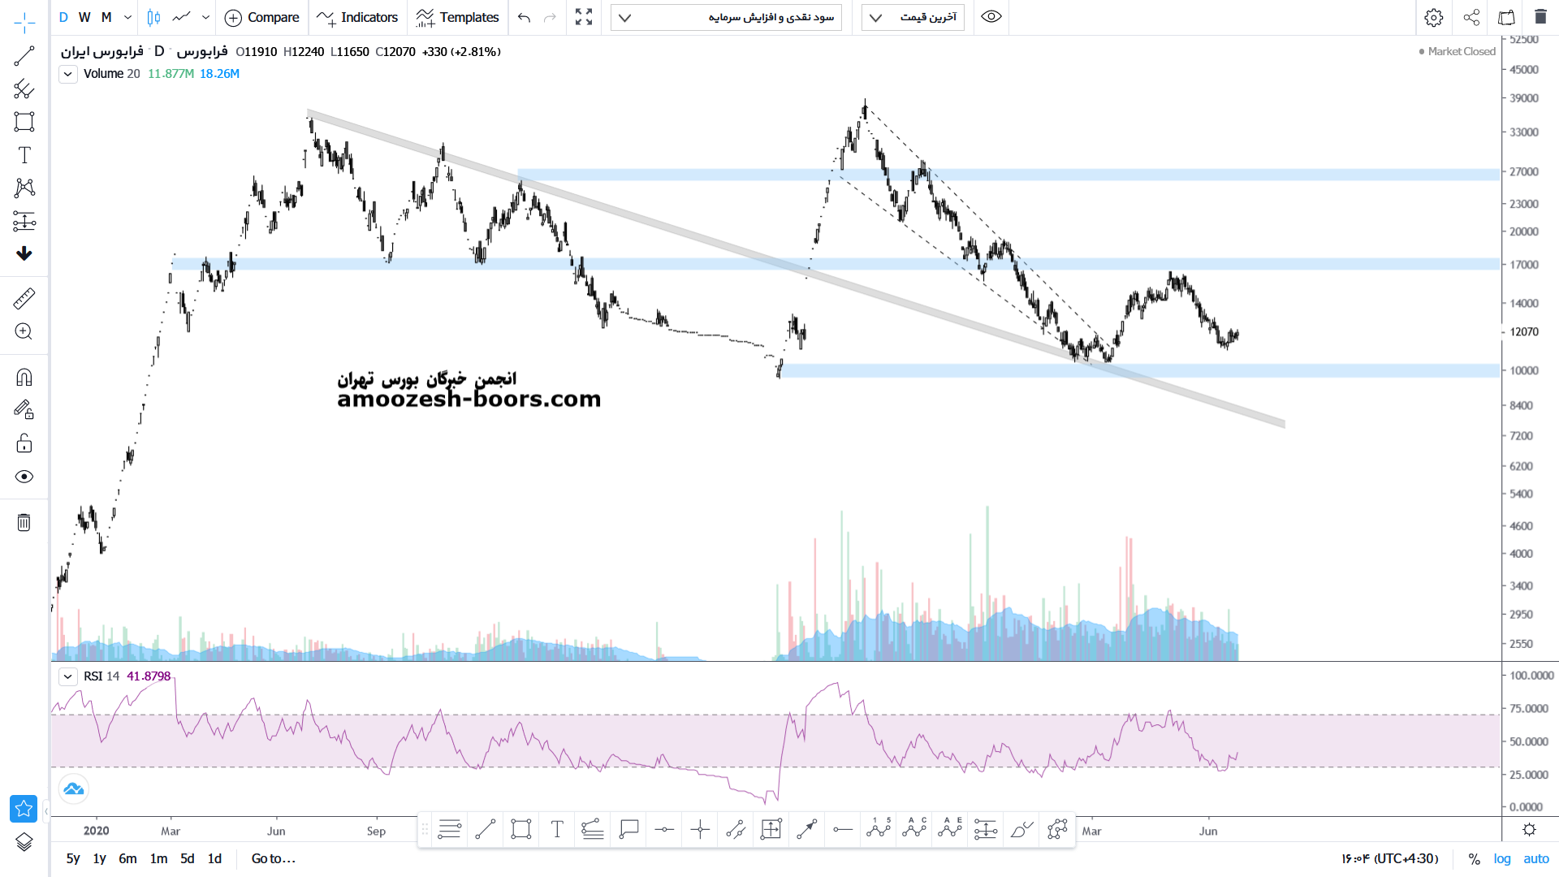1559x877 pixels.
Task: Toggle the magnet mode tool
Action: pyautogui.click(x=24, y=377)
